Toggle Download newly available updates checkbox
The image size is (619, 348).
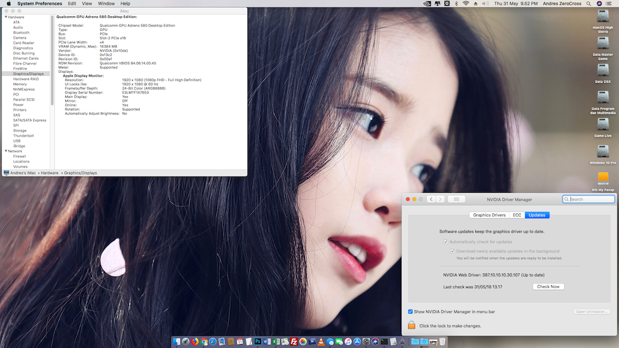453,251
